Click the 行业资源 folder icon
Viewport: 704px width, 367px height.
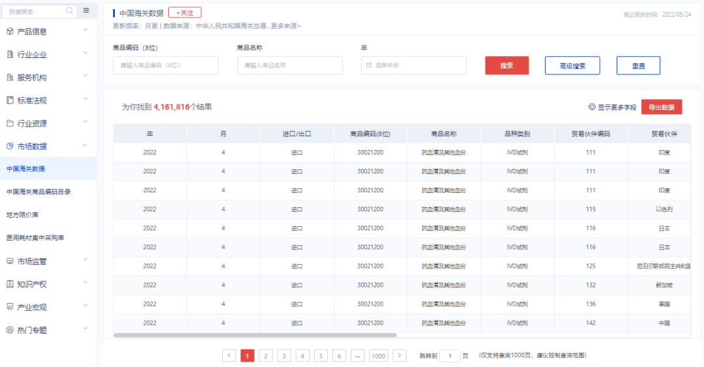click(x=10, y=123)
